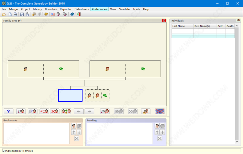
Task: Move bookmark up with arrow button
Action: point(74,132)
